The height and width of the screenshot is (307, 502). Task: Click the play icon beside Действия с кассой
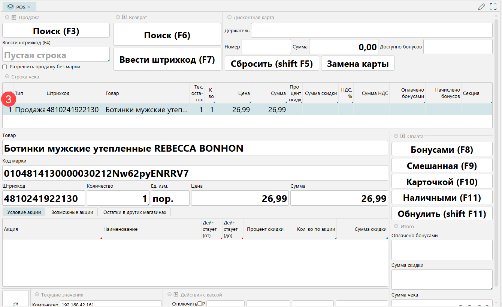click(x=175, y=295)
